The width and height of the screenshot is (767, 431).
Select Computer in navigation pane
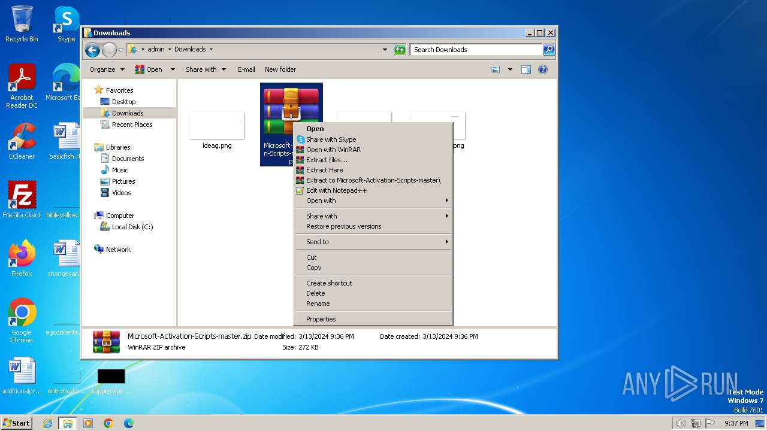pos(120,215)
